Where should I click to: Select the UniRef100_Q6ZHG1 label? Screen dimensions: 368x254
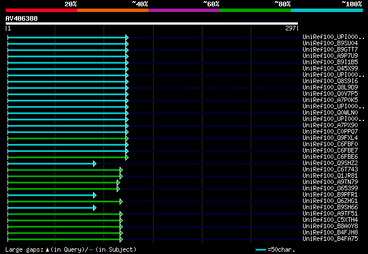(x=330, y=201)
